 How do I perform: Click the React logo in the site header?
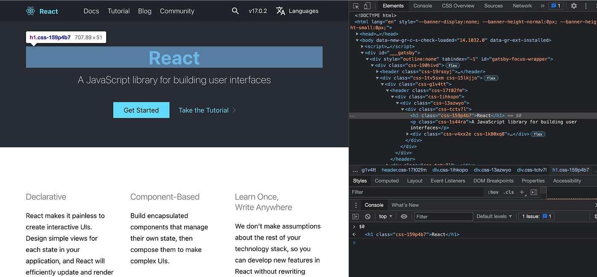pos(42,11)
